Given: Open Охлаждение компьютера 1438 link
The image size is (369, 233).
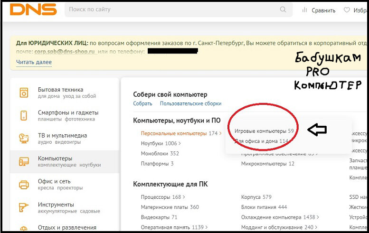Looking at the screenshot, I should click(278, 217).
